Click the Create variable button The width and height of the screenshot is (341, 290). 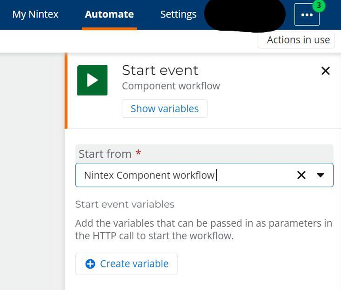pyautogui.click(x=126, y=264)
